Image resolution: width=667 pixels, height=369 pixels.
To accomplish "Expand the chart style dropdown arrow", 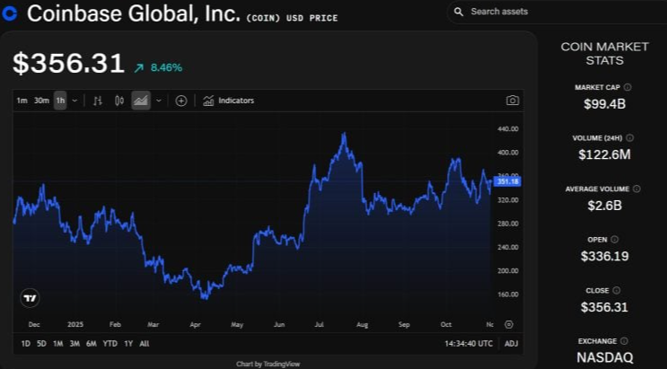I will pyautogui.click(x=159, y=101).
